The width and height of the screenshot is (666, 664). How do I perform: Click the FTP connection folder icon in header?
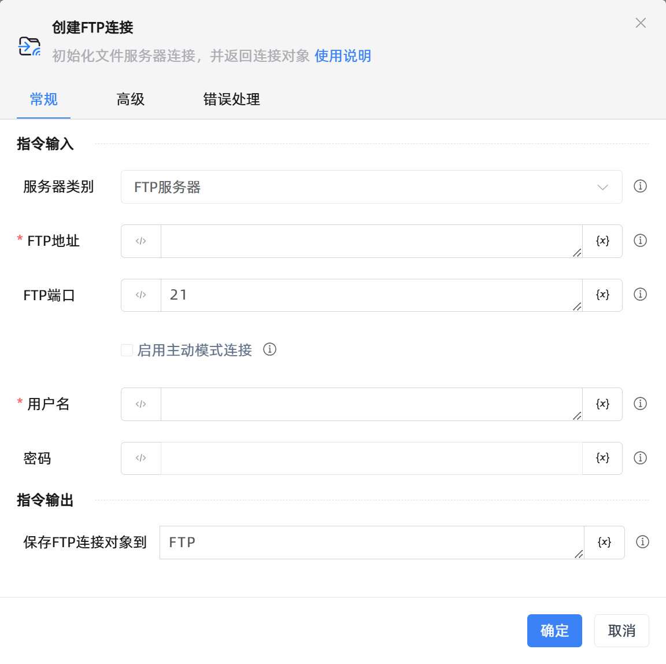pos(29,46)
